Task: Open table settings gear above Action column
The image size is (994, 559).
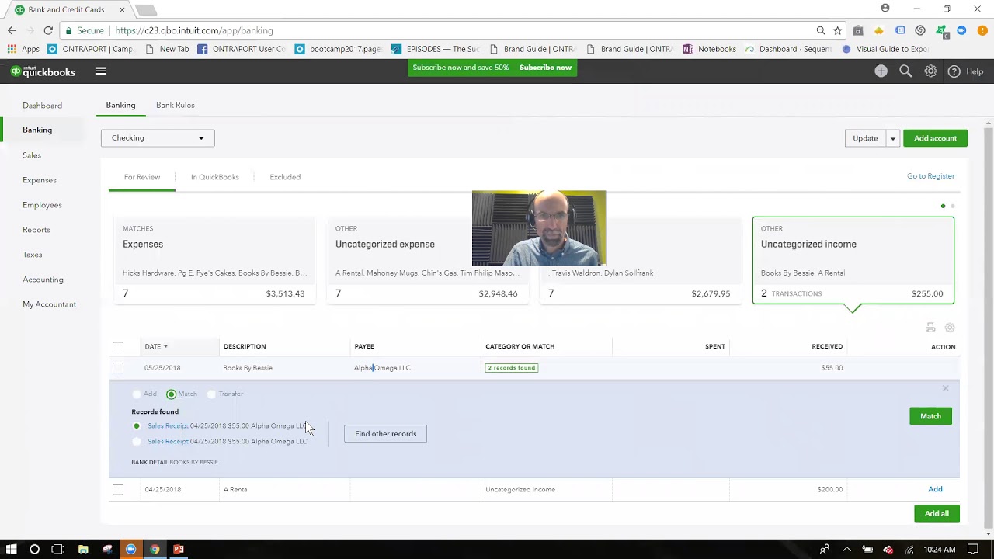Action: (x=950, y=328)
